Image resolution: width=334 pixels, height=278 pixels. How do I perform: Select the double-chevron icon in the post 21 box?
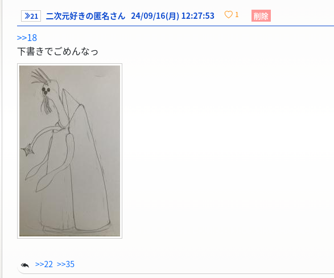point(27,16)
